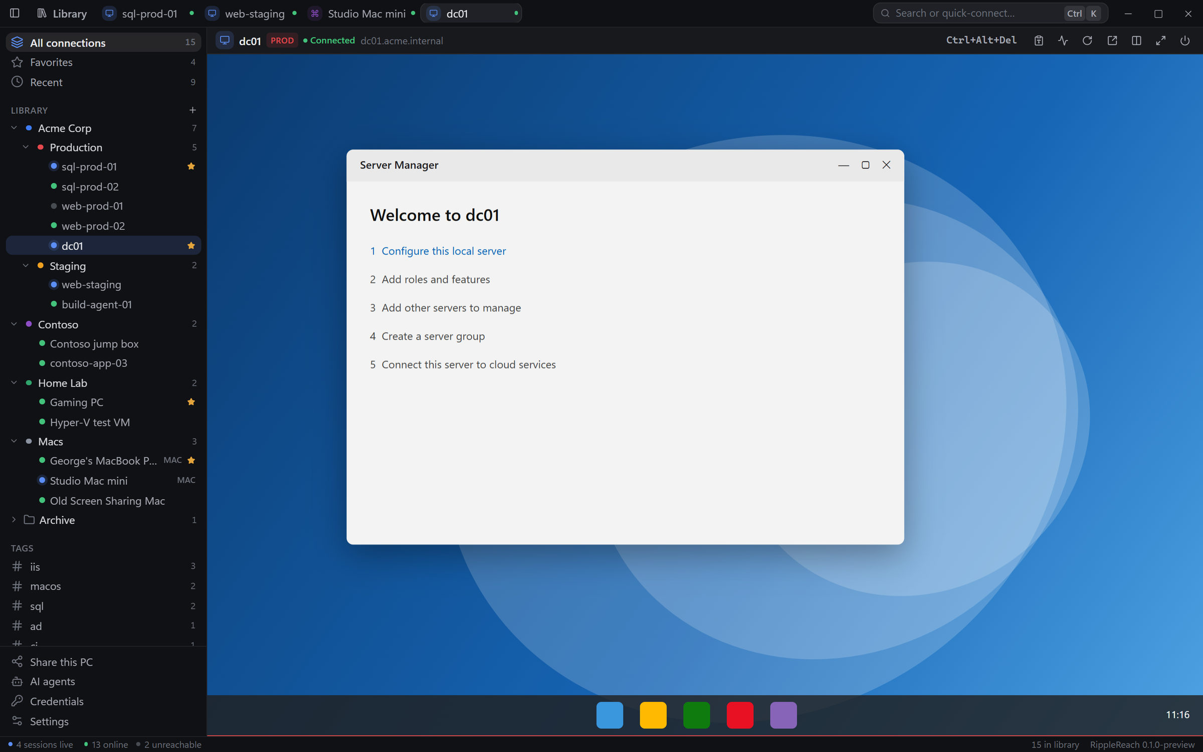The image size is (1203, 752).
Task: Collapse the Production folder
Action: pyautogui.click(x=26, y=147)
